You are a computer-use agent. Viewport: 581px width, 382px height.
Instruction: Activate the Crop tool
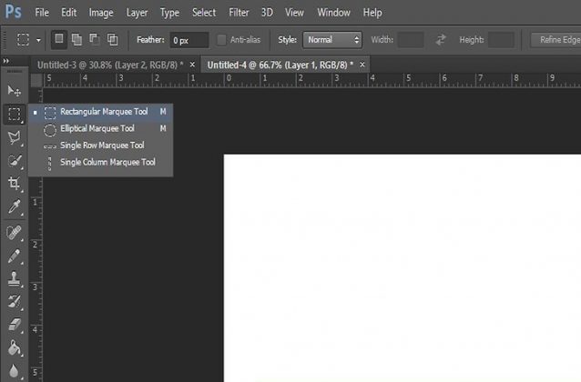point(14,184)
